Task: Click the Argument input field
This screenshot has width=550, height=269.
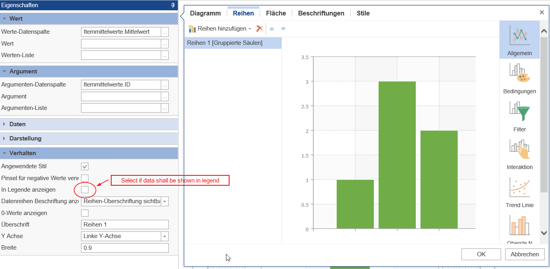Action: click(x=121, y=96)
